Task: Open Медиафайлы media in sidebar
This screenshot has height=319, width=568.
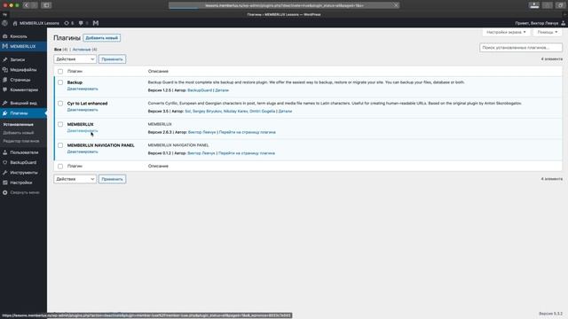Action: pyautogui.click(x=23, y=70)
